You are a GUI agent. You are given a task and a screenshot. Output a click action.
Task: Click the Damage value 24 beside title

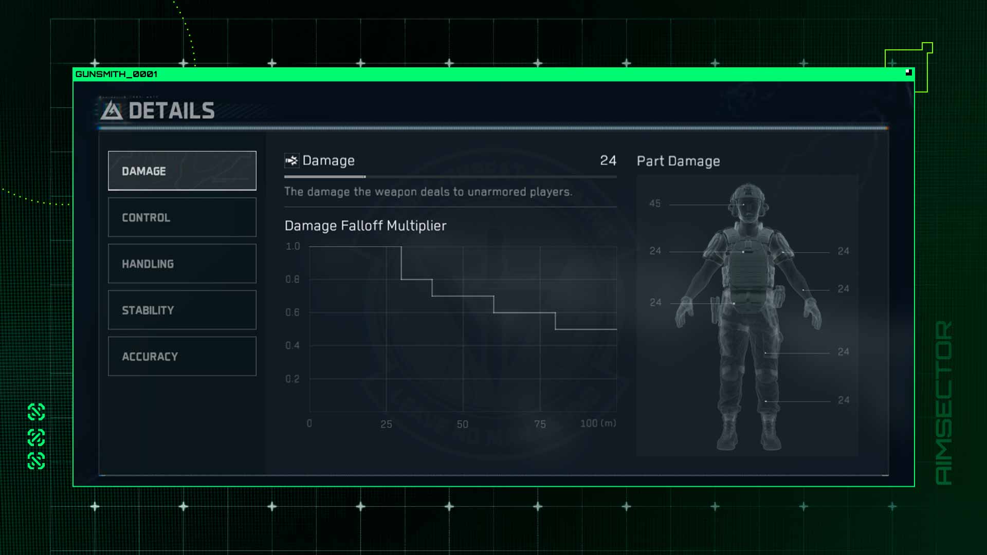click(x=608, y=160)
